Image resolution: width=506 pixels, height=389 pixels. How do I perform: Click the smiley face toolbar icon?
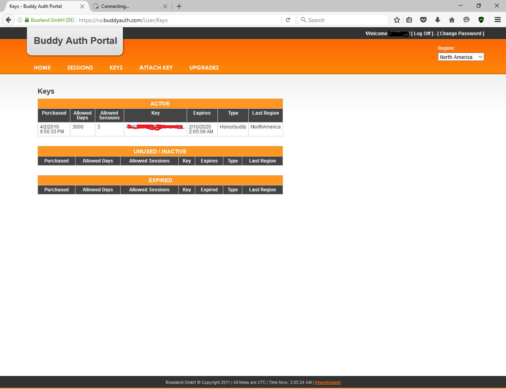point(466,20)
